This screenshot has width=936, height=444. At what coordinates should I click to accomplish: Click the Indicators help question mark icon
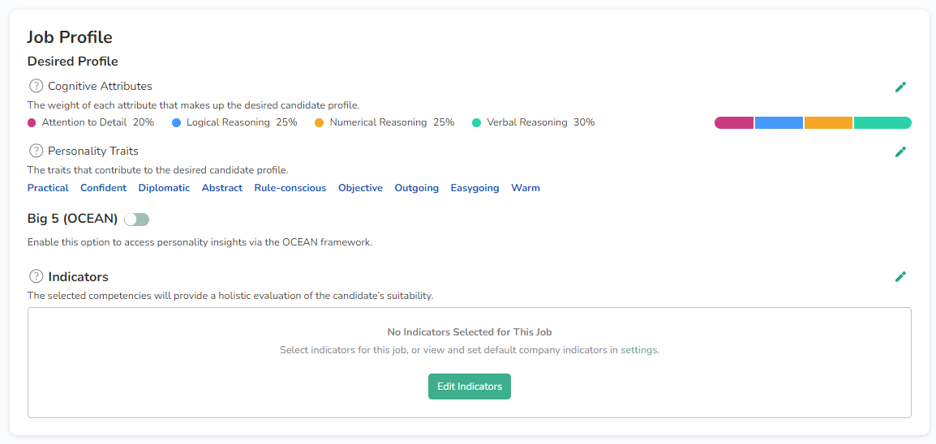tap(36, 276)
